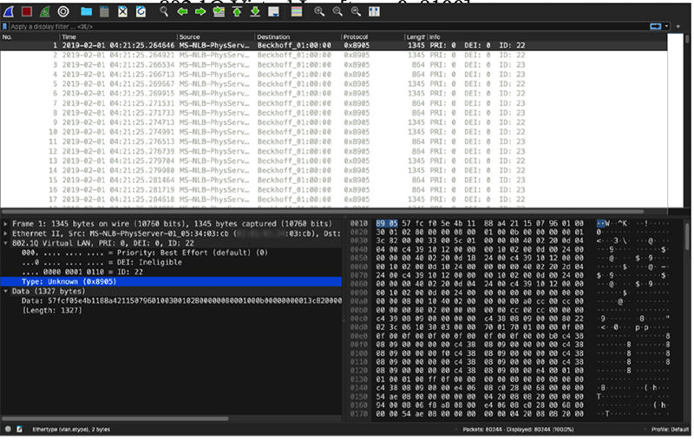
Task: Add a filter button with the plus icon
Action: [x=678, y=27]
